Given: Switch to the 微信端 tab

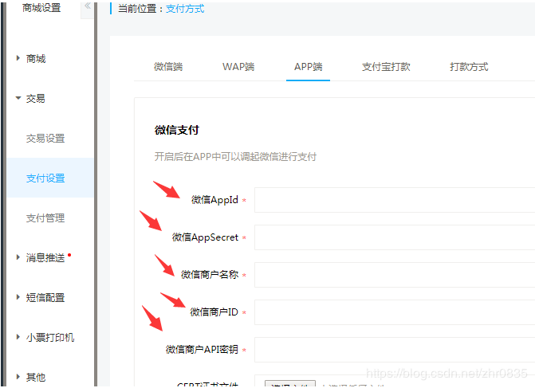Looking at the screenshot, I should click(168, 66).
